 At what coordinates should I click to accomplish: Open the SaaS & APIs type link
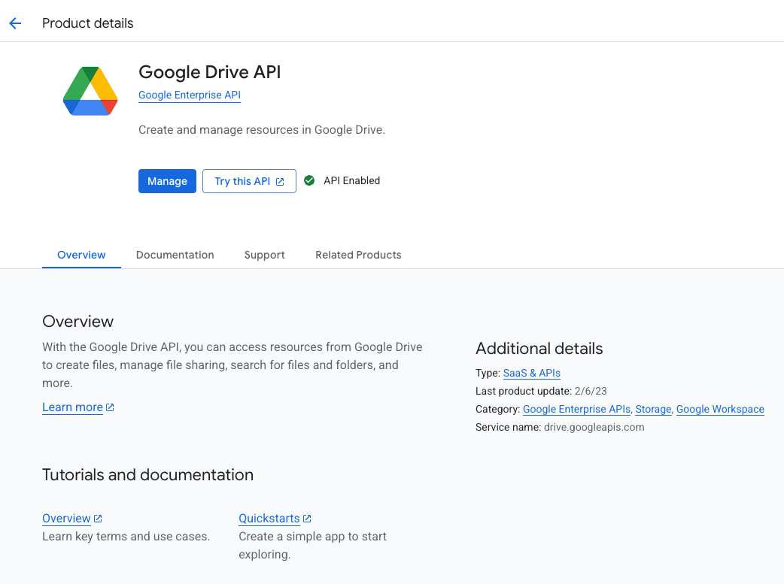pos(531,374)
